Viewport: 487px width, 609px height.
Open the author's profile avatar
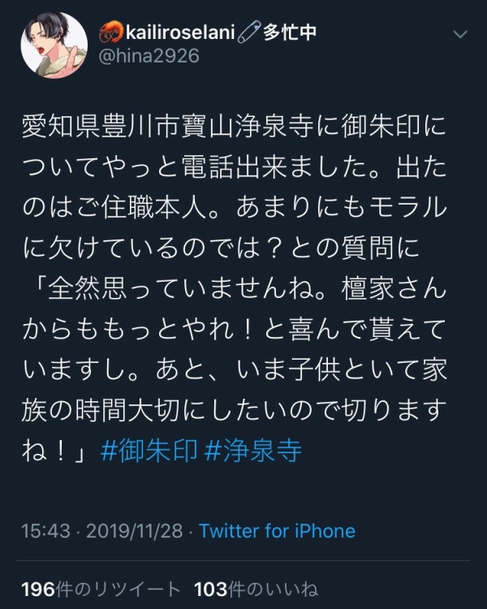(x=54, y=45)
